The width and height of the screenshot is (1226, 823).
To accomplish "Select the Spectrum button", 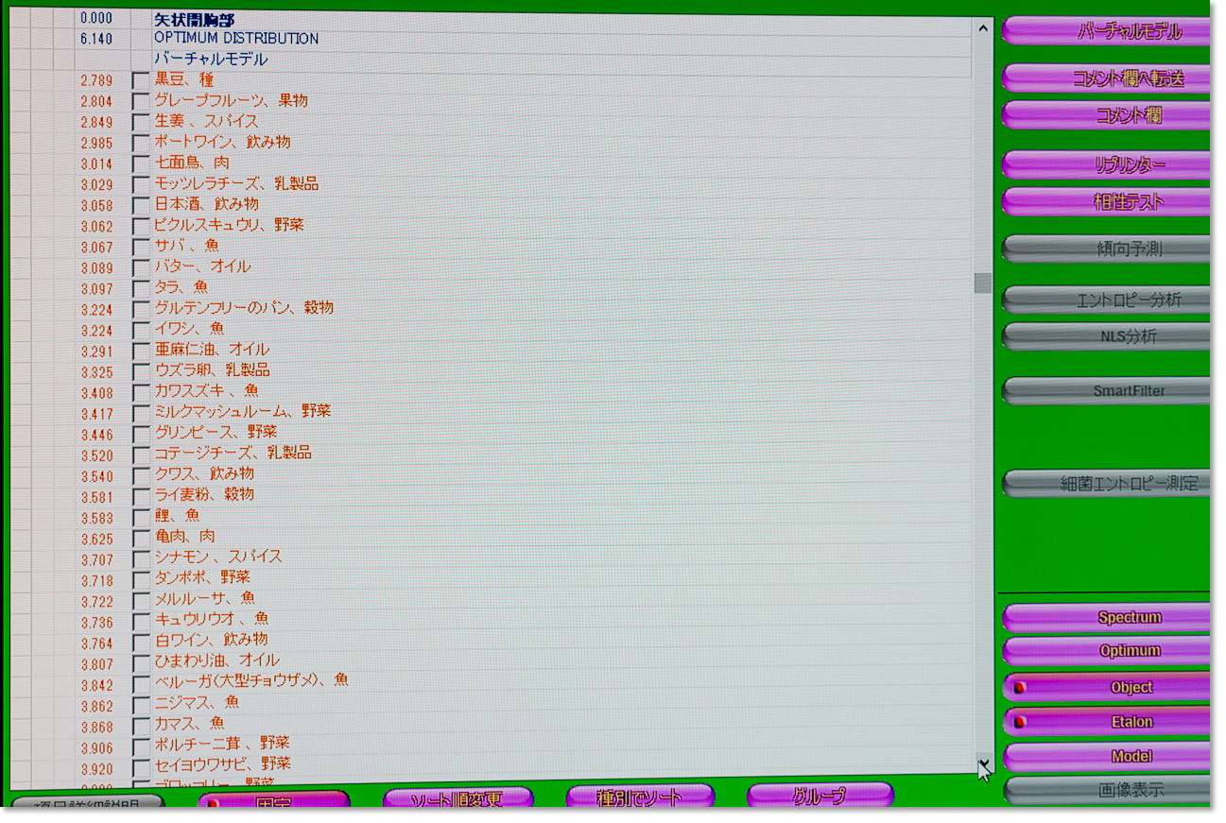I will click(x=1107, y=618).
